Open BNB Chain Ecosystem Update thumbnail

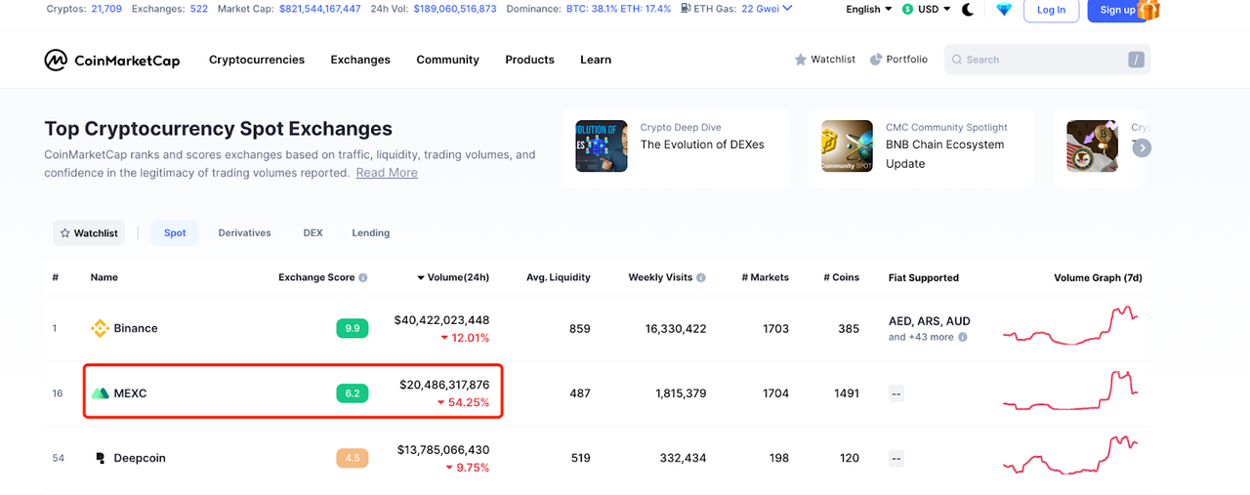(847, 146)
